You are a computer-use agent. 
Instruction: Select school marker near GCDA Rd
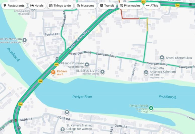click(67, 112)
